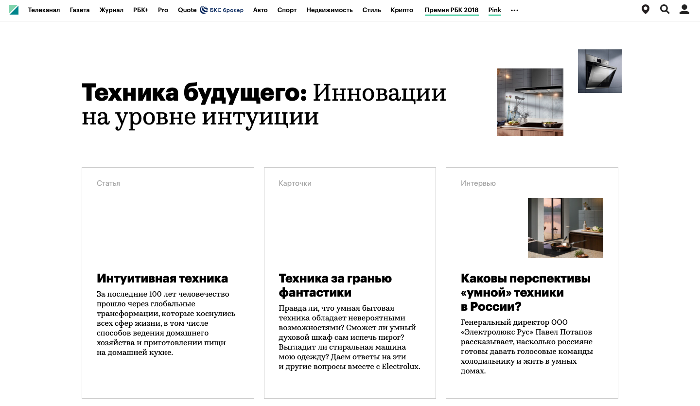The height and width of the screenshot is (406, 700).
Task: Go to Авто section
Action: coord(261,10)
